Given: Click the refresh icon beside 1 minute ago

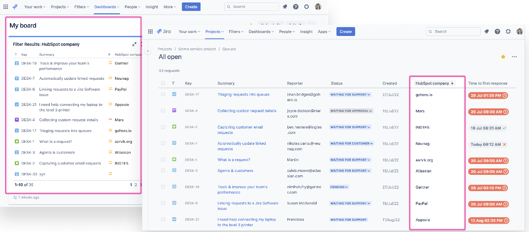Looking at the screenshot, I should point(15,198).
